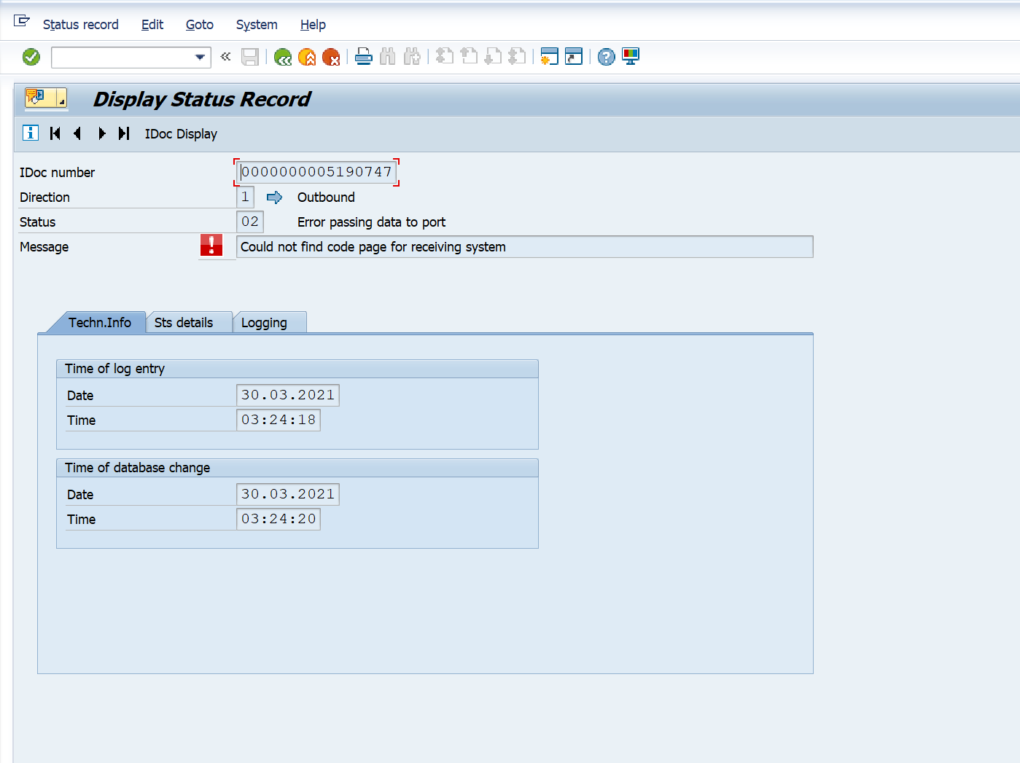Click the IDoc number input field
Image resolution: width=1020 pixels, height=763 pixels.
click(316, 172)
